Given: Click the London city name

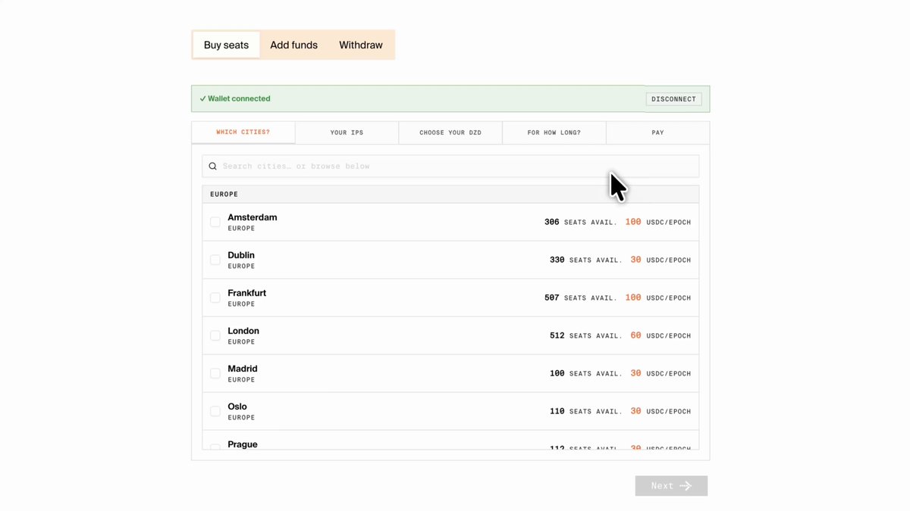Looking at the screenshot, I should (x=243, y=331).
